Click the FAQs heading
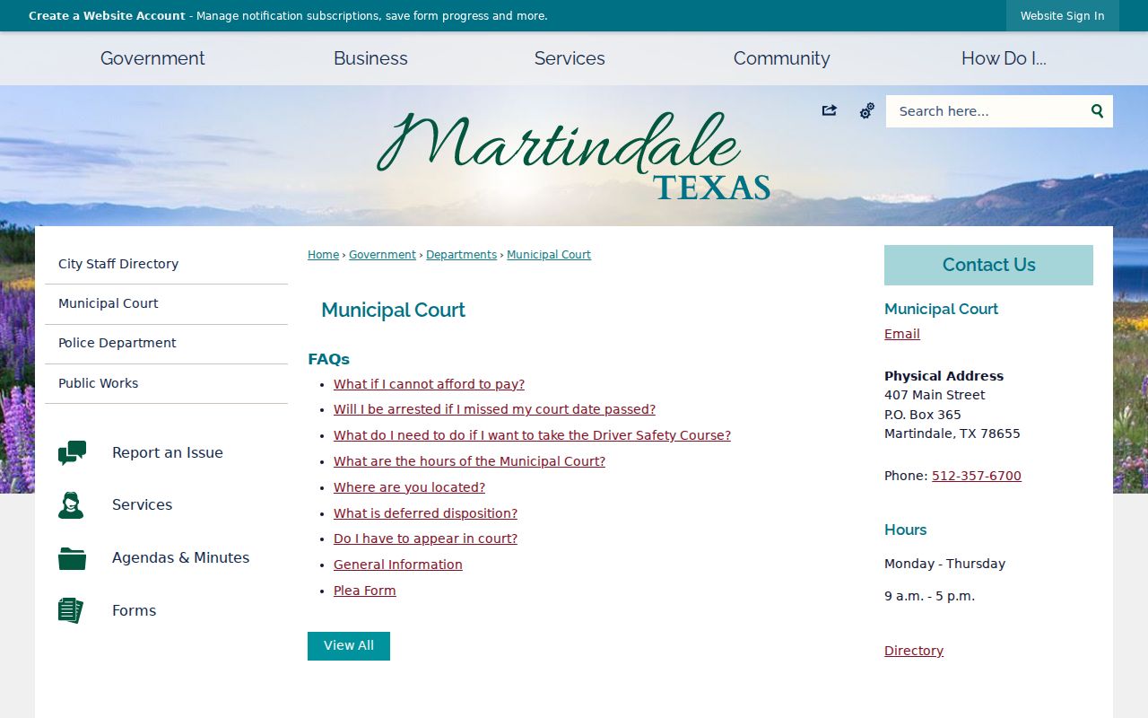The image size is (1148, 718). tap(328, 359)
